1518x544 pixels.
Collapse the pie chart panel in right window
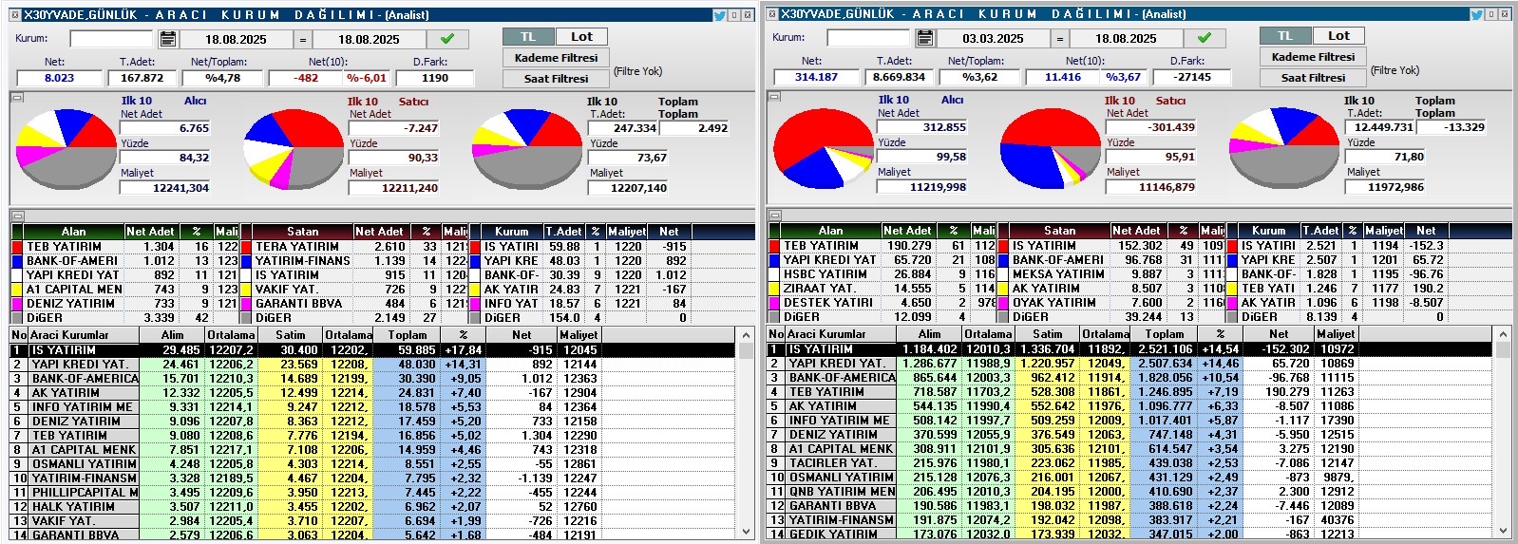tap(773, 96)
